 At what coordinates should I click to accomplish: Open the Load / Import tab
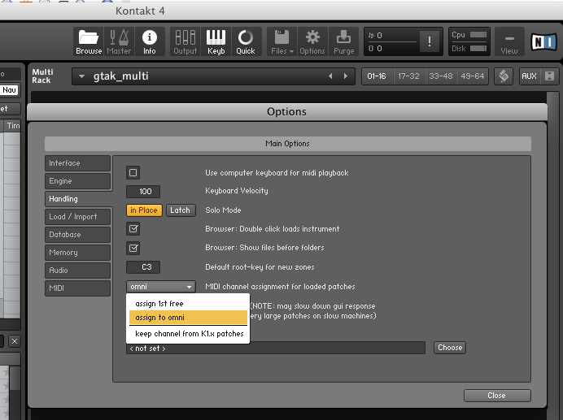[x=77, y=217]
